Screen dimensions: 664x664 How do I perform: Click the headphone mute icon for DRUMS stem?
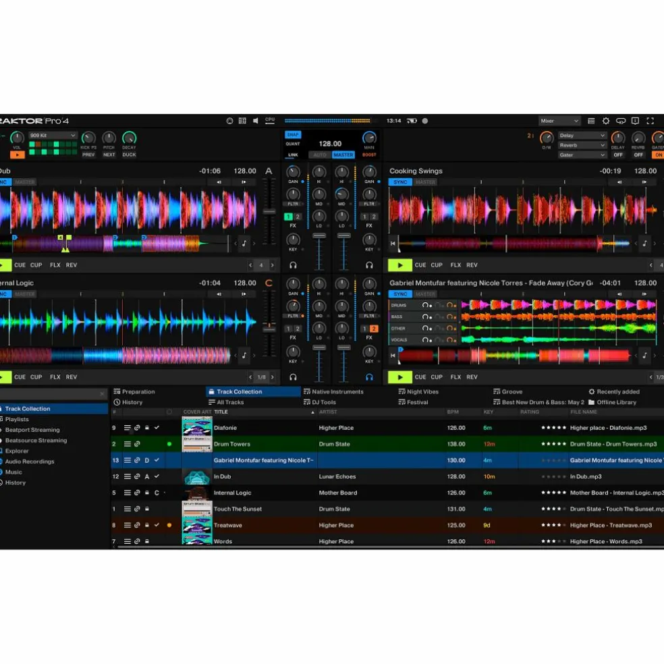(x=426, y=305)
